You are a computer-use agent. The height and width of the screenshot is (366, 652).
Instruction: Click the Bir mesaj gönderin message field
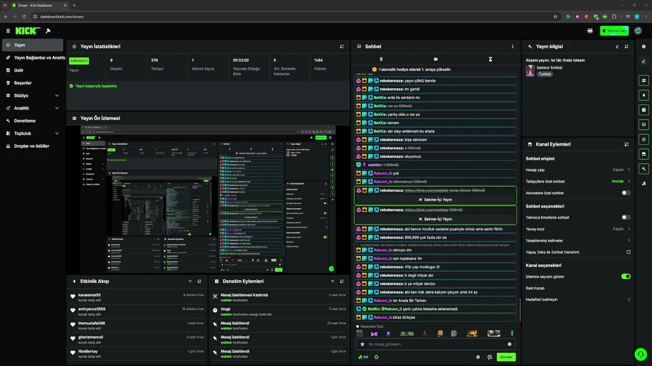pos(436,344)
